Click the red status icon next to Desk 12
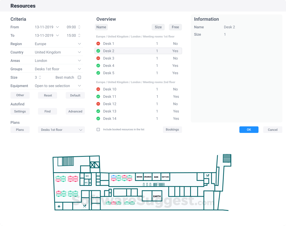Image resolution: width=286 pixels, height=226 pixels. click(x=98, y=104)
